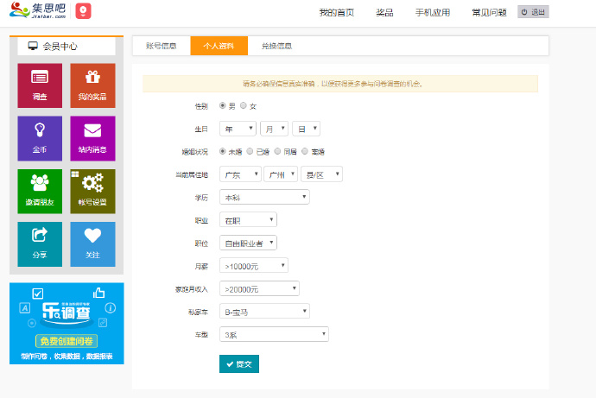Open the 分享 share tile
596x398 pixels.
pos(40,243)
